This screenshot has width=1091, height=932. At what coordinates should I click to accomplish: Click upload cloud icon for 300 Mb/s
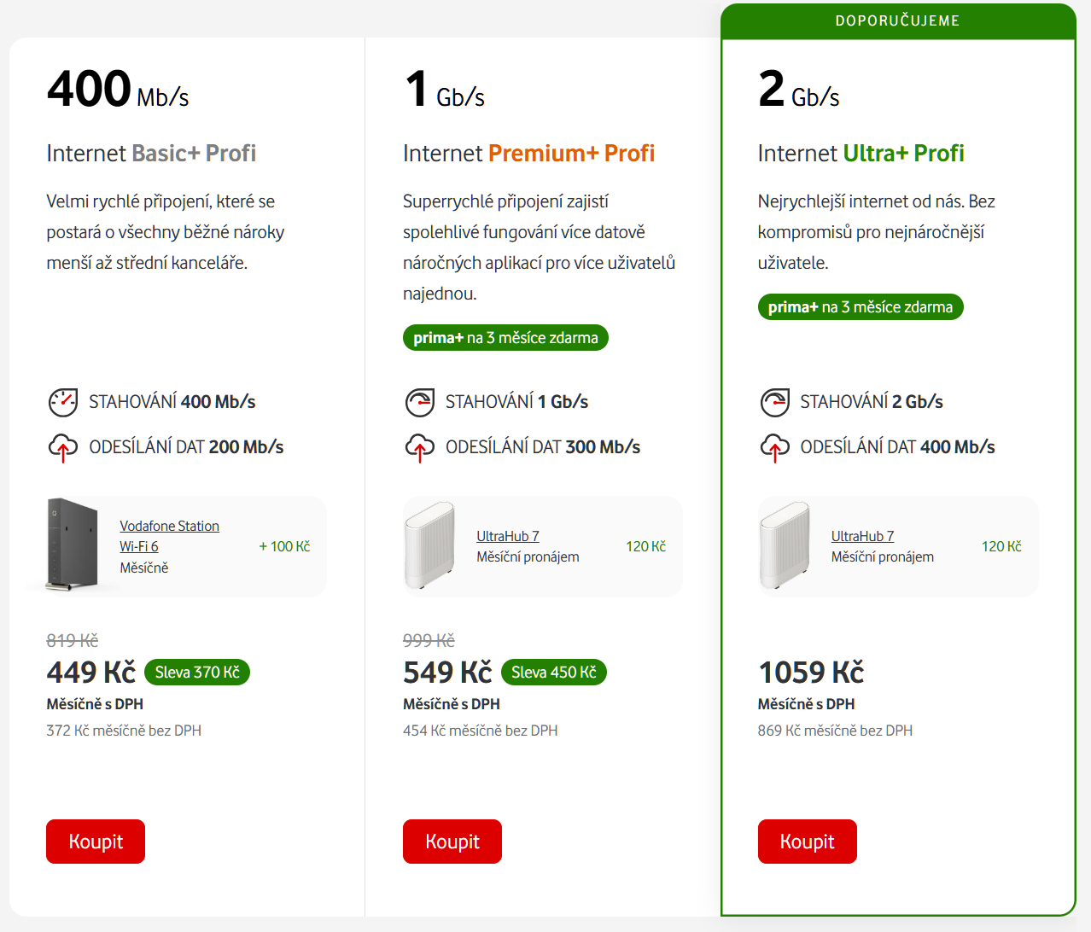coord(419,447)
